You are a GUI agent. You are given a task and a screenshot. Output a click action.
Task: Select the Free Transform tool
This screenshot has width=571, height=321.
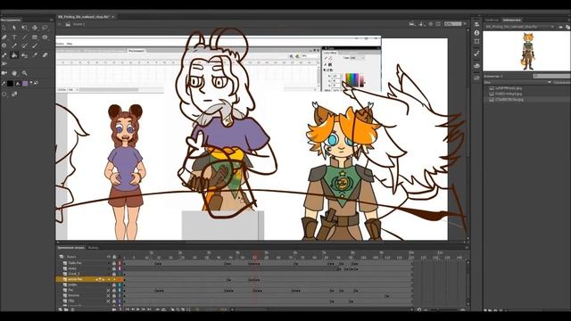pyautogui.click(x=24, y=28)
